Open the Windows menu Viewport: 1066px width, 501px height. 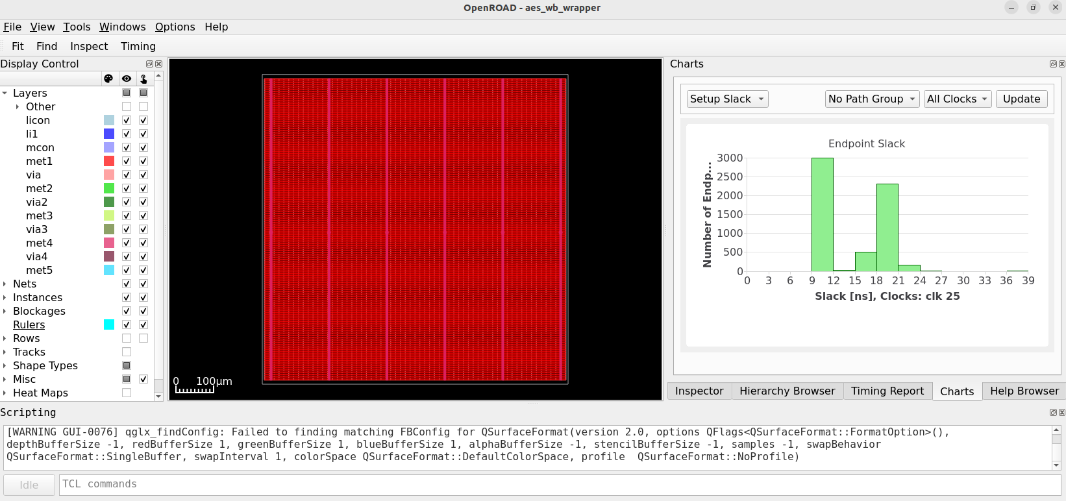tap(122, 27)
